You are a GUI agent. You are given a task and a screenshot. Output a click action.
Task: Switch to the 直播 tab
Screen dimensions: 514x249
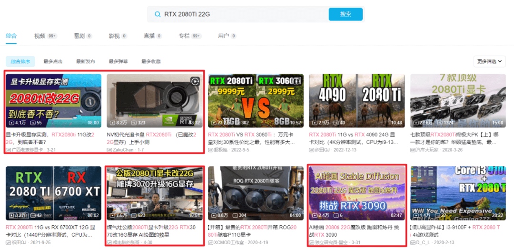pyautogui.click(x=153, y=36)
